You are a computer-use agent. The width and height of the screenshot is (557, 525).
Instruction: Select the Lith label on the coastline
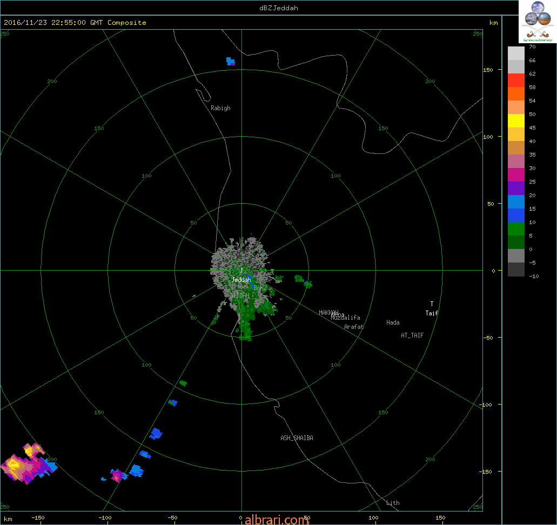[393, 503]
